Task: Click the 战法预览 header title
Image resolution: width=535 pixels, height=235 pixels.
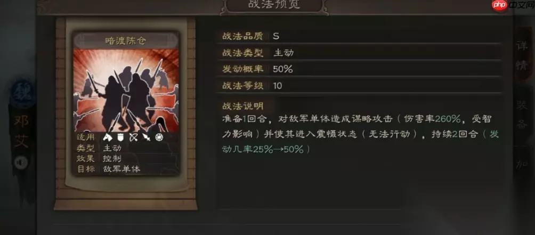Action: click(x=274, y=5)
